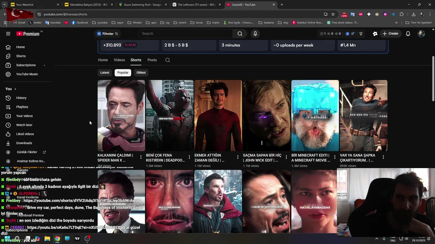Open Tüm Yer İşaretleri folder

[418, 23]
